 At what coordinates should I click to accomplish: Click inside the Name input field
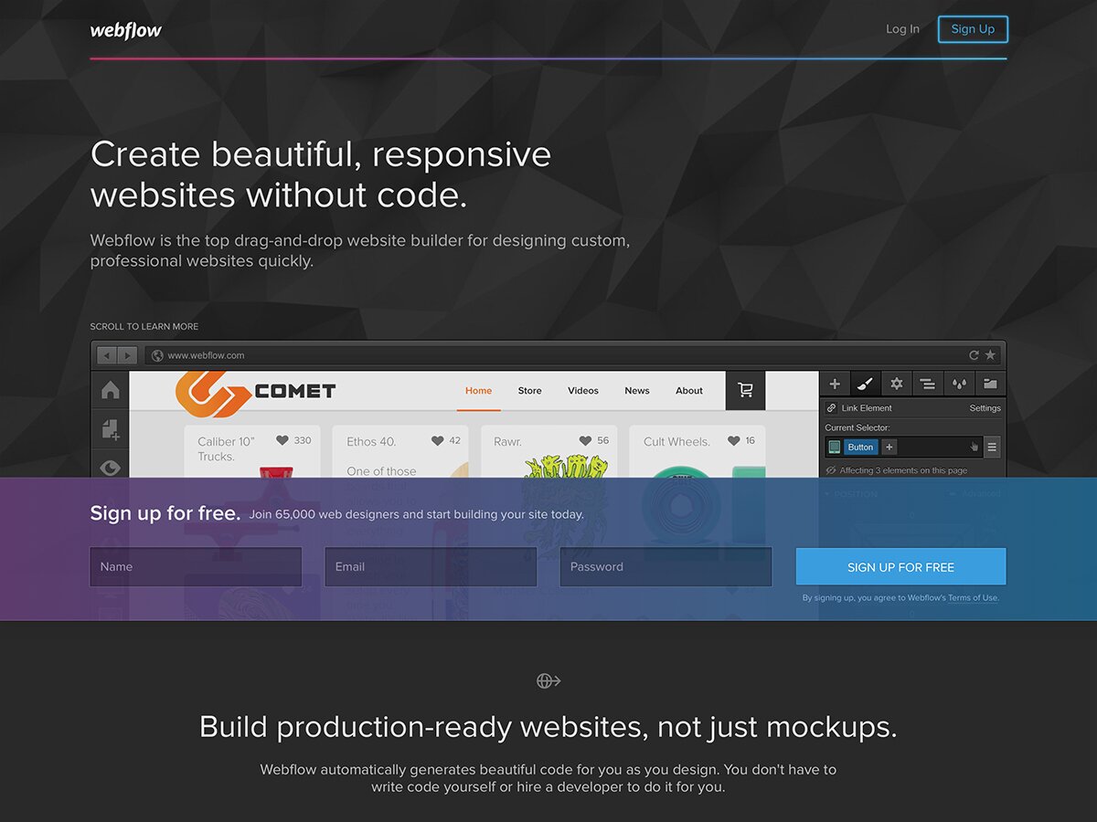195,566
